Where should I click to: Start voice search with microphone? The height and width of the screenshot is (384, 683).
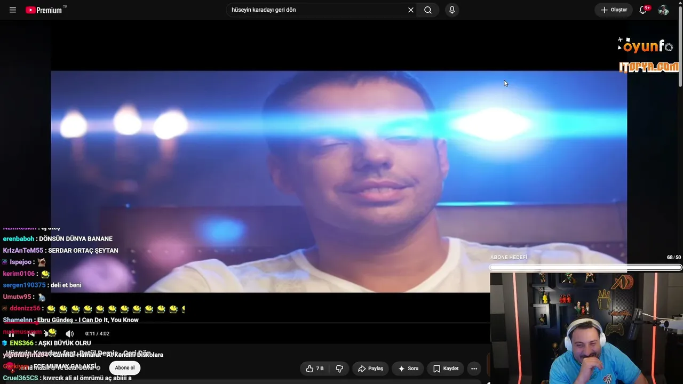point(452,10)
